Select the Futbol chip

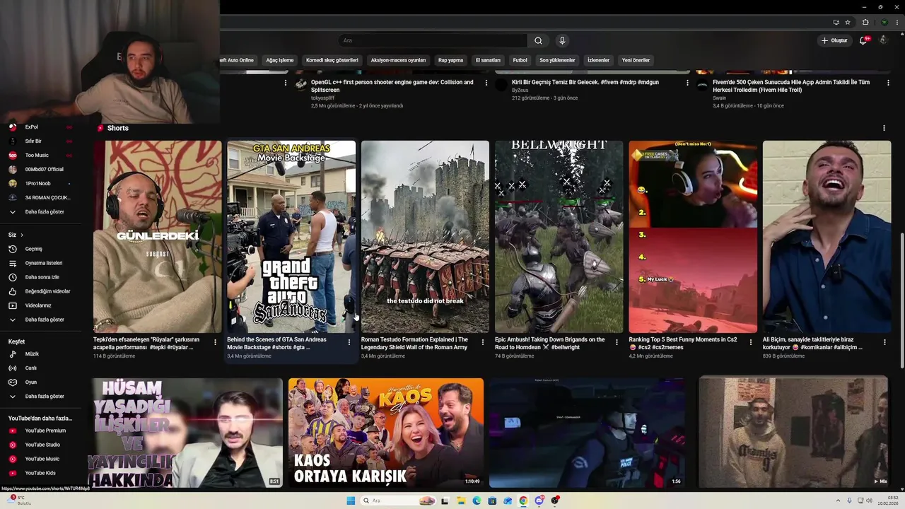(520, 60)
